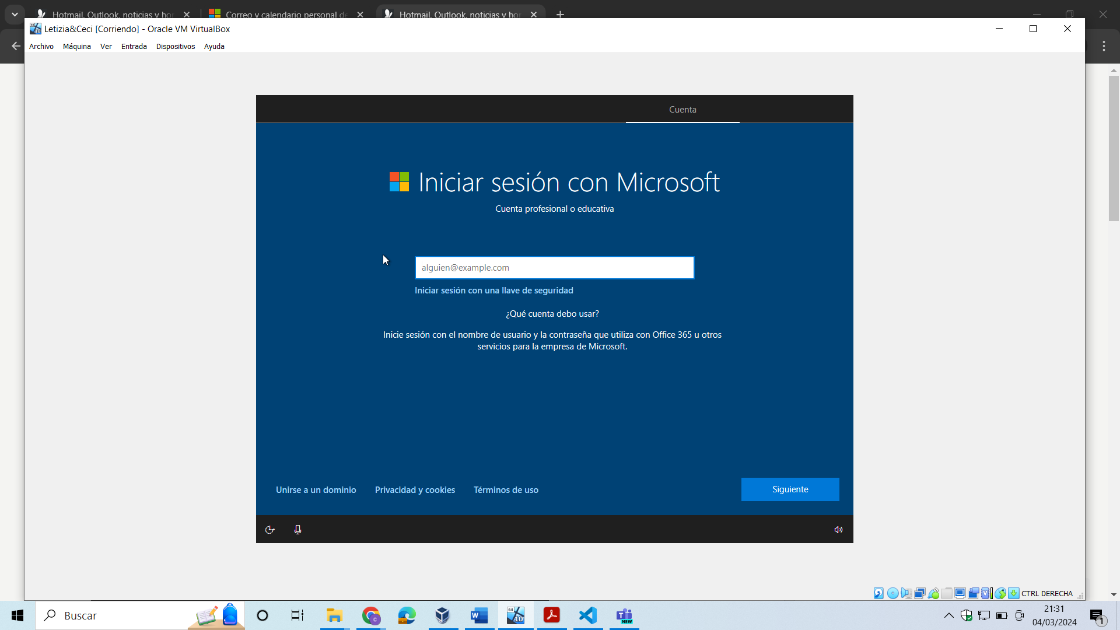Open the Archivo menu
The image size is (1120, 630).
point(41,47)
